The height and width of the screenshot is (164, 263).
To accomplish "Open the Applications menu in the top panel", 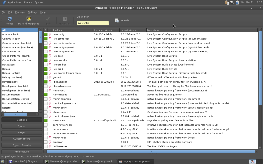I will click(14, 2).
